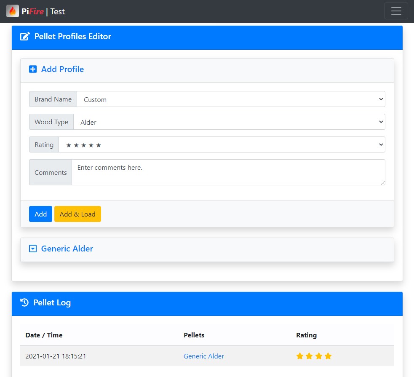Click the Comments text area
The image size is (414, 377).
229,172
